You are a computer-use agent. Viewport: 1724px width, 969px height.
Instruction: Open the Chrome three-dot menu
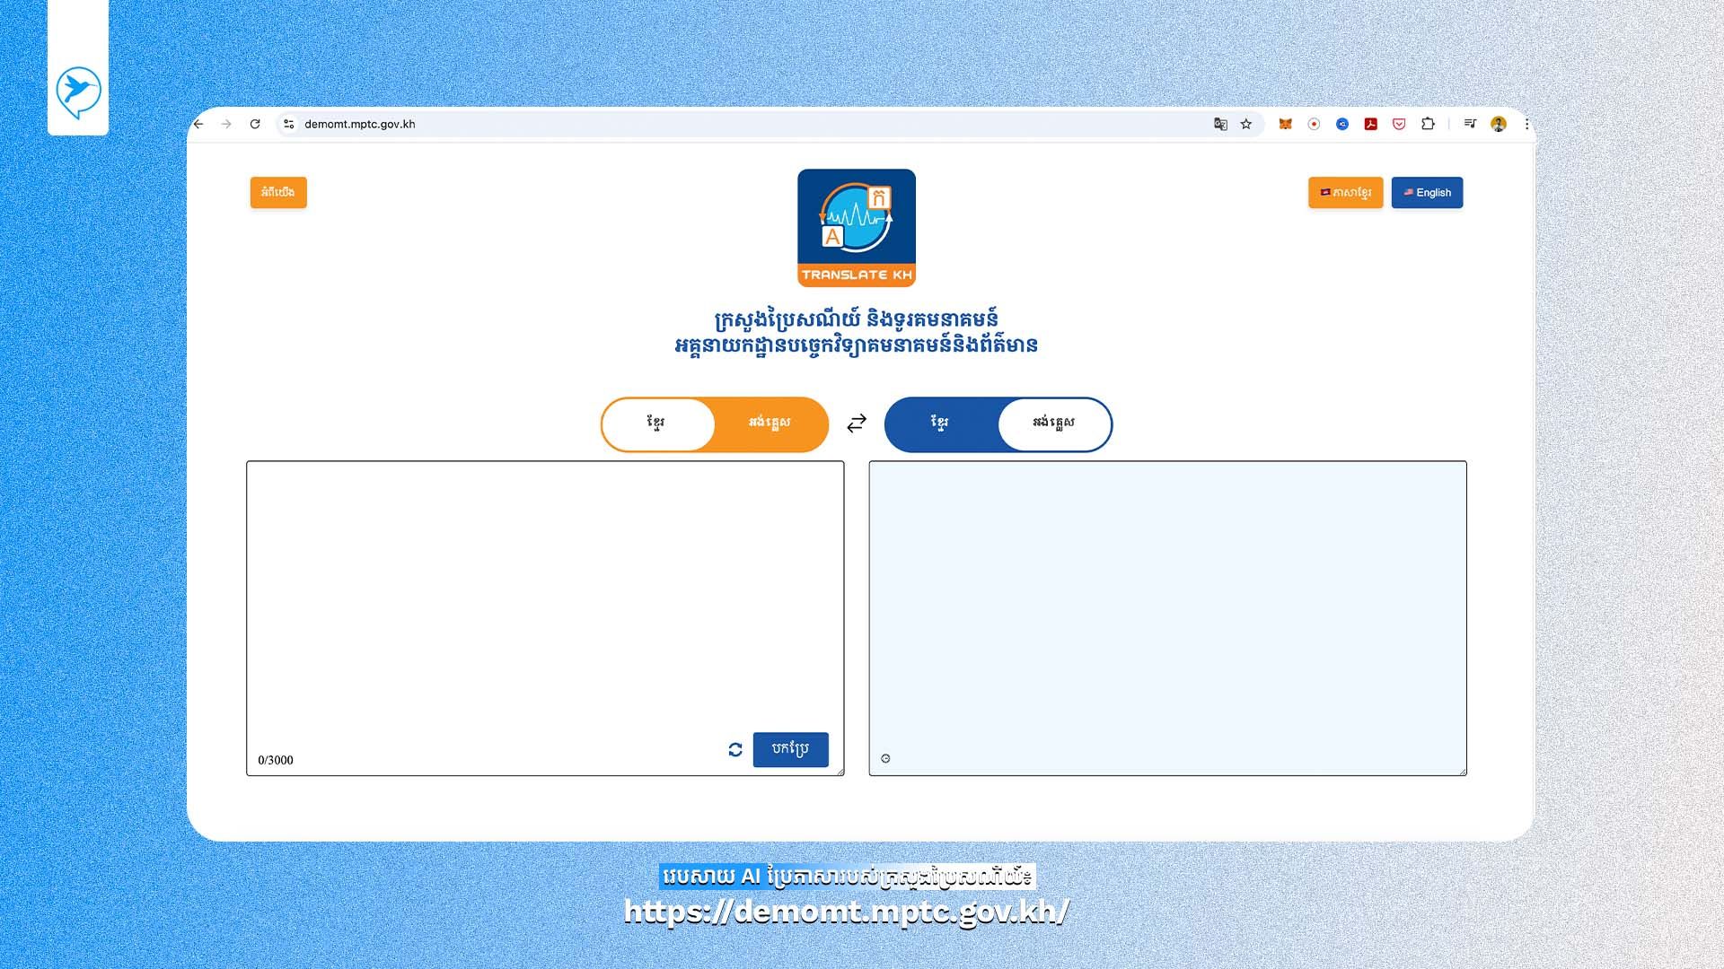click(x=1526, y=124)
